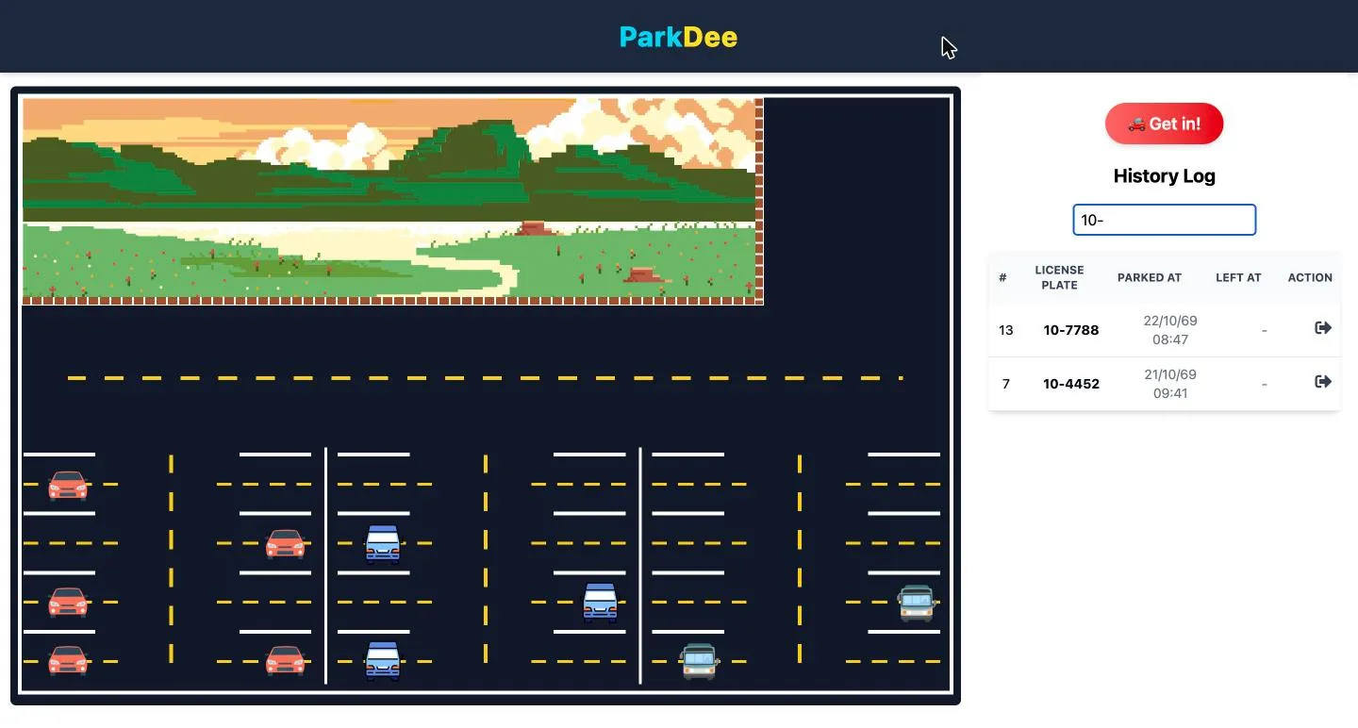Click the ACTION column header
Viewport: 1358px width, 728px height.
[1310, 277]
